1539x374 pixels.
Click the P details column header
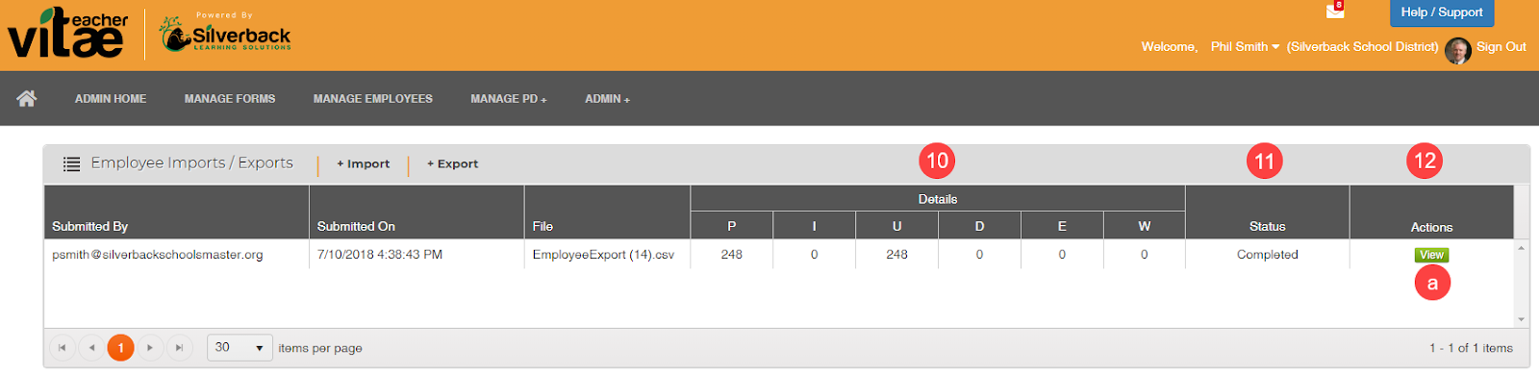click(x=732, y=227)
